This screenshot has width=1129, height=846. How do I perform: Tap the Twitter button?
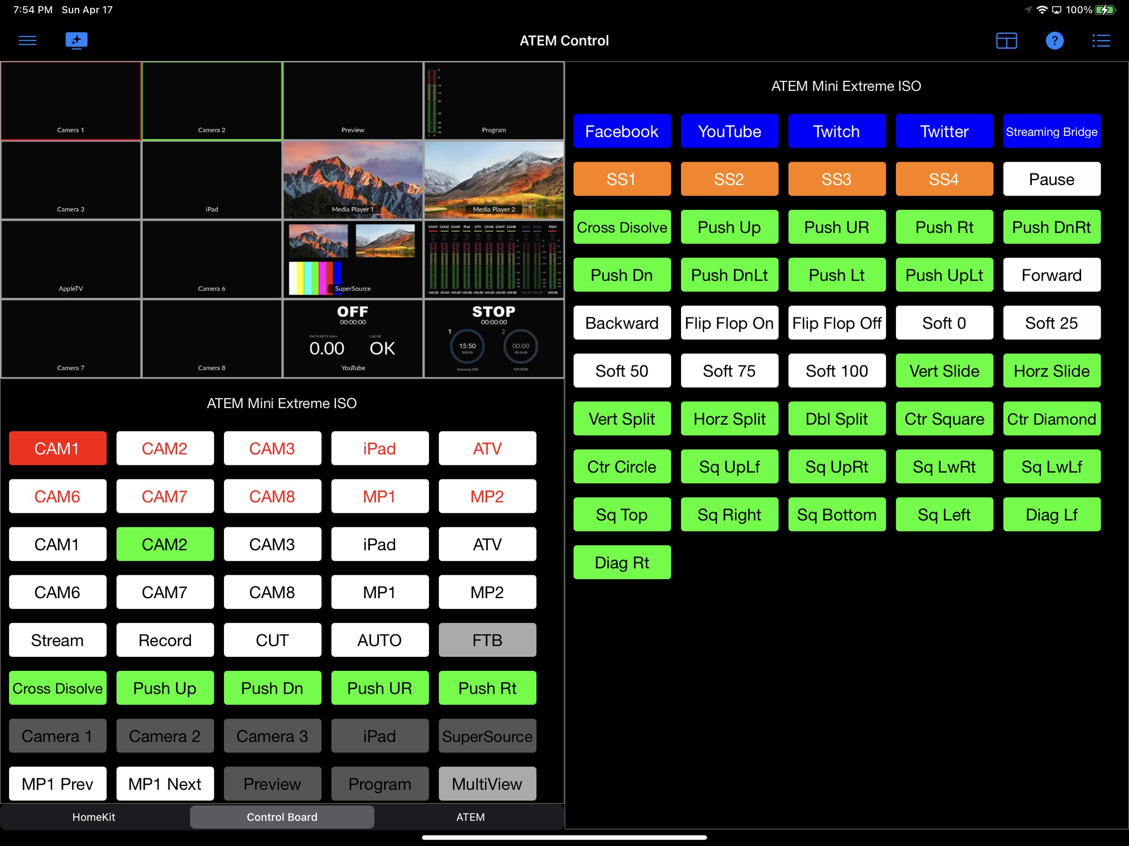[944, 131]
